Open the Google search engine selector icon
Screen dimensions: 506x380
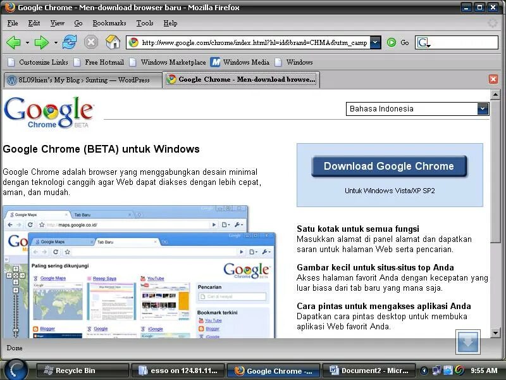[x=424, y=42]
